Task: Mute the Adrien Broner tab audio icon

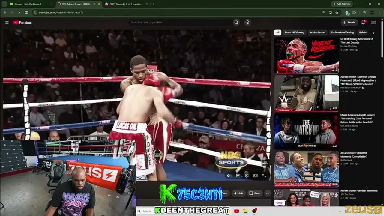Action: coord(94,4)
